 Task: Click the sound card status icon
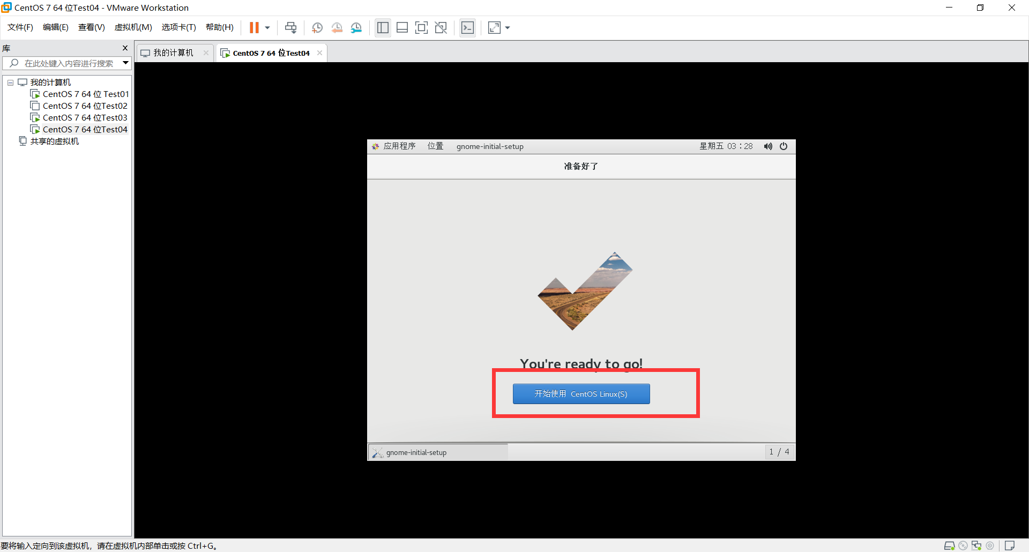[x=990, y=546]
